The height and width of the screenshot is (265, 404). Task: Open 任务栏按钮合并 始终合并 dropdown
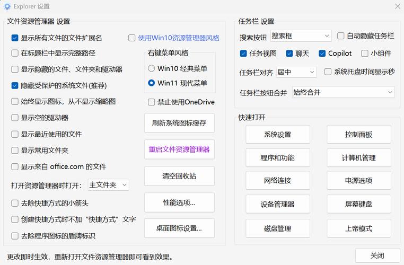pos(344,92)
